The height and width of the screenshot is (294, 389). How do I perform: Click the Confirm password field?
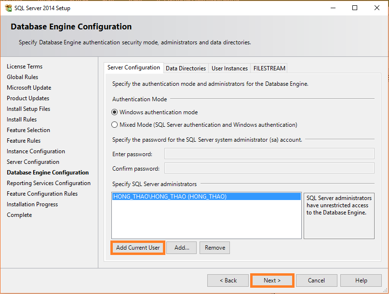coord(269,168)
